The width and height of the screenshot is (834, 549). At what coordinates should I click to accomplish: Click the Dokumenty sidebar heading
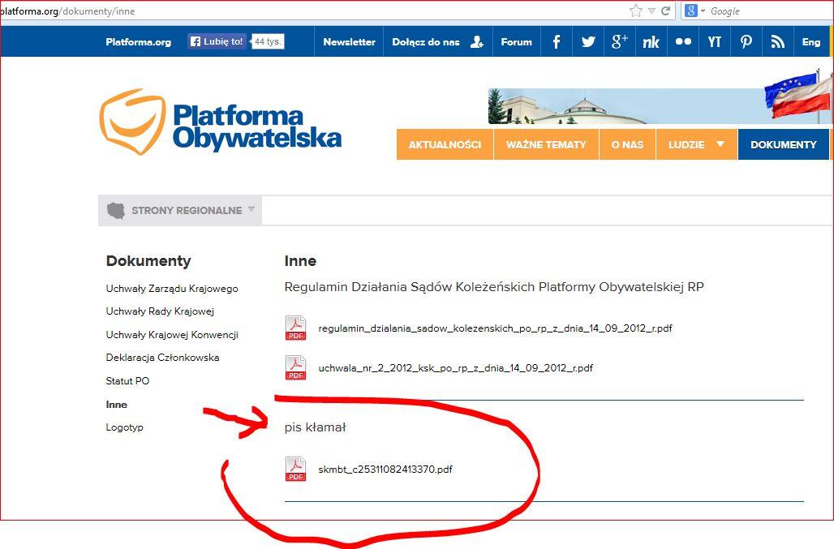[148, 261]
